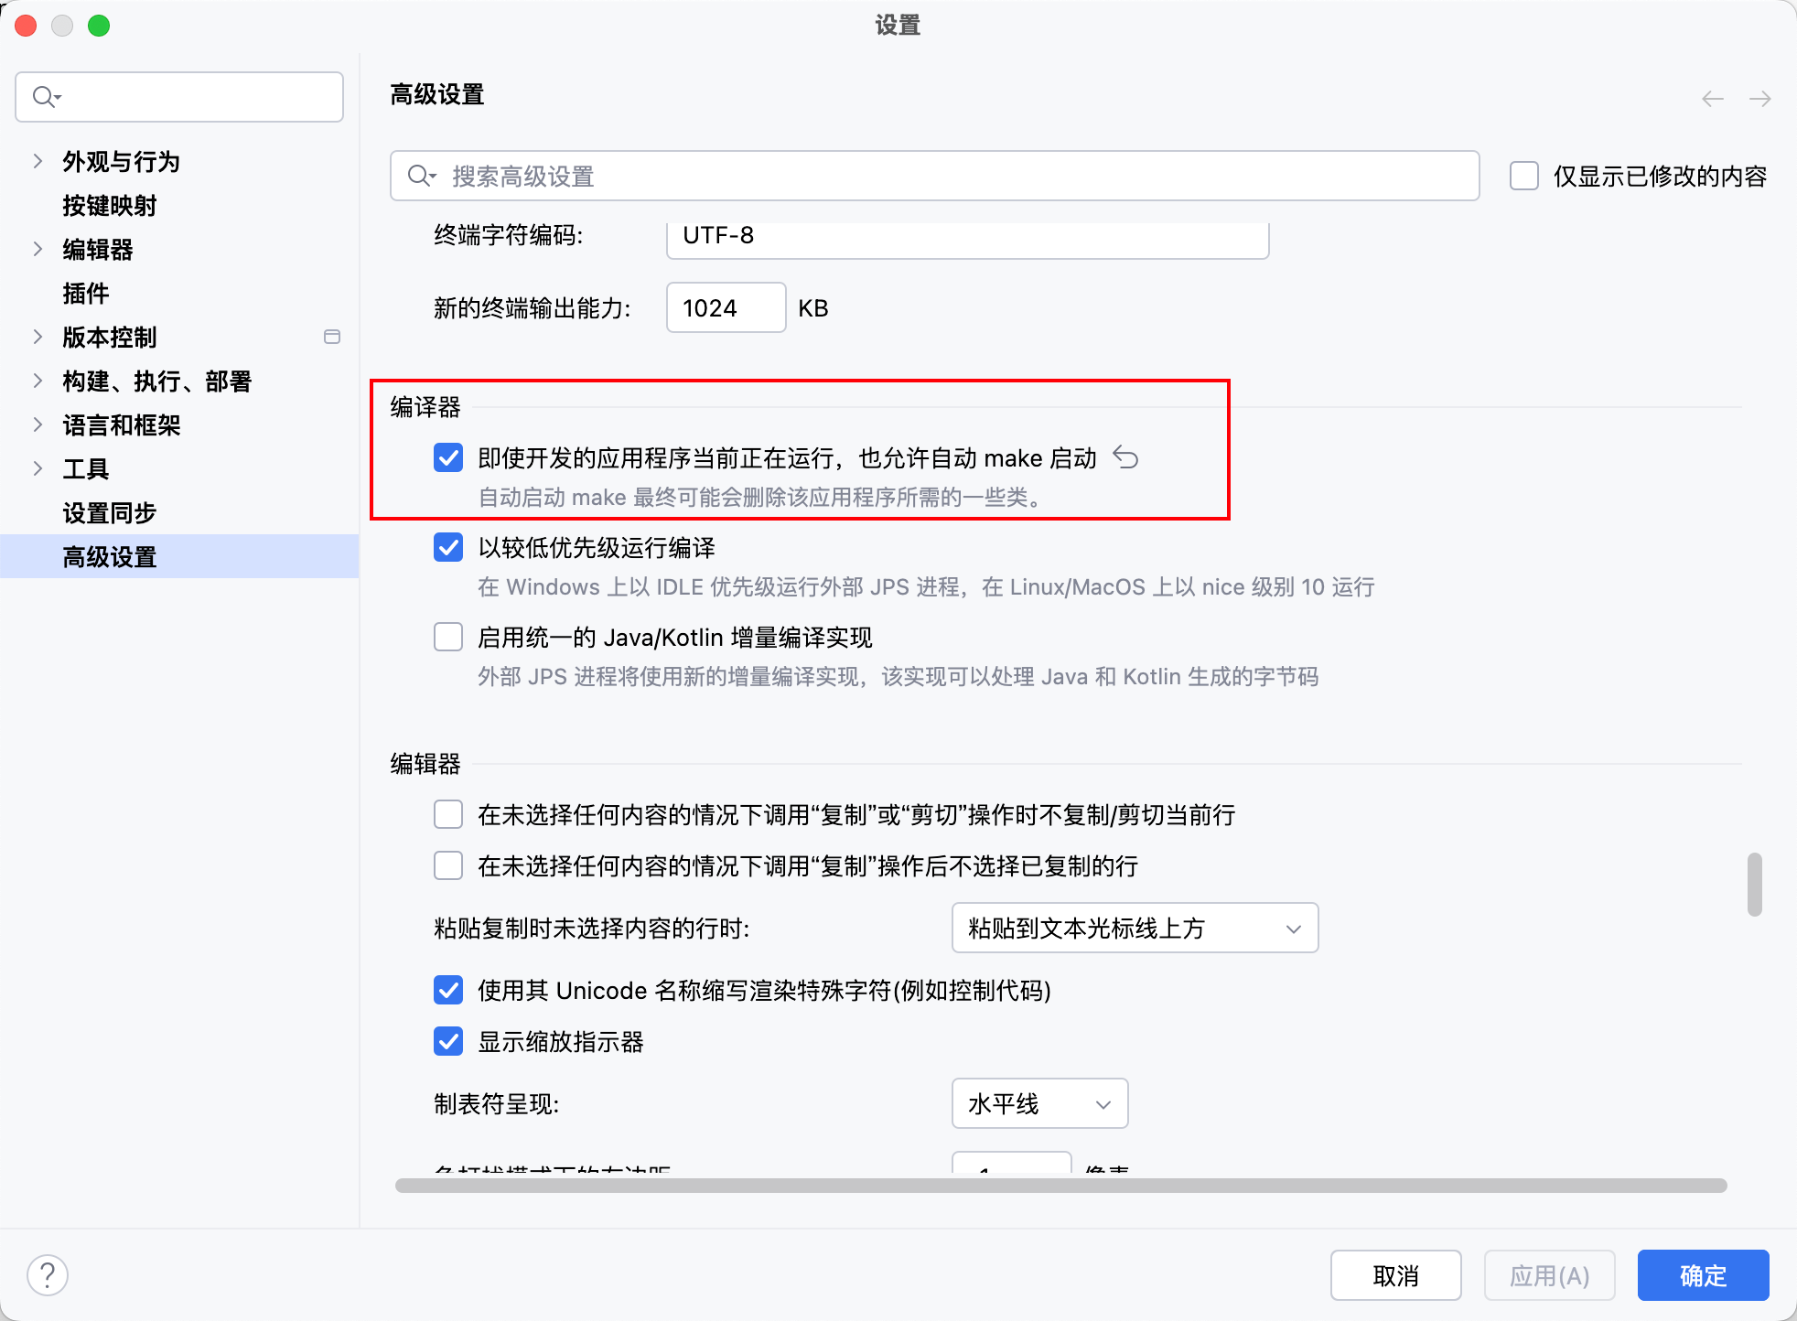
Task: Click the back navigation arrow
Action: pyautogui.click(x=1712, y=98)
